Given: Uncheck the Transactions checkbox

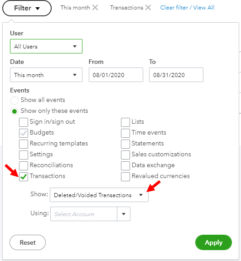Looking at the screenshot, I should 24,177.
